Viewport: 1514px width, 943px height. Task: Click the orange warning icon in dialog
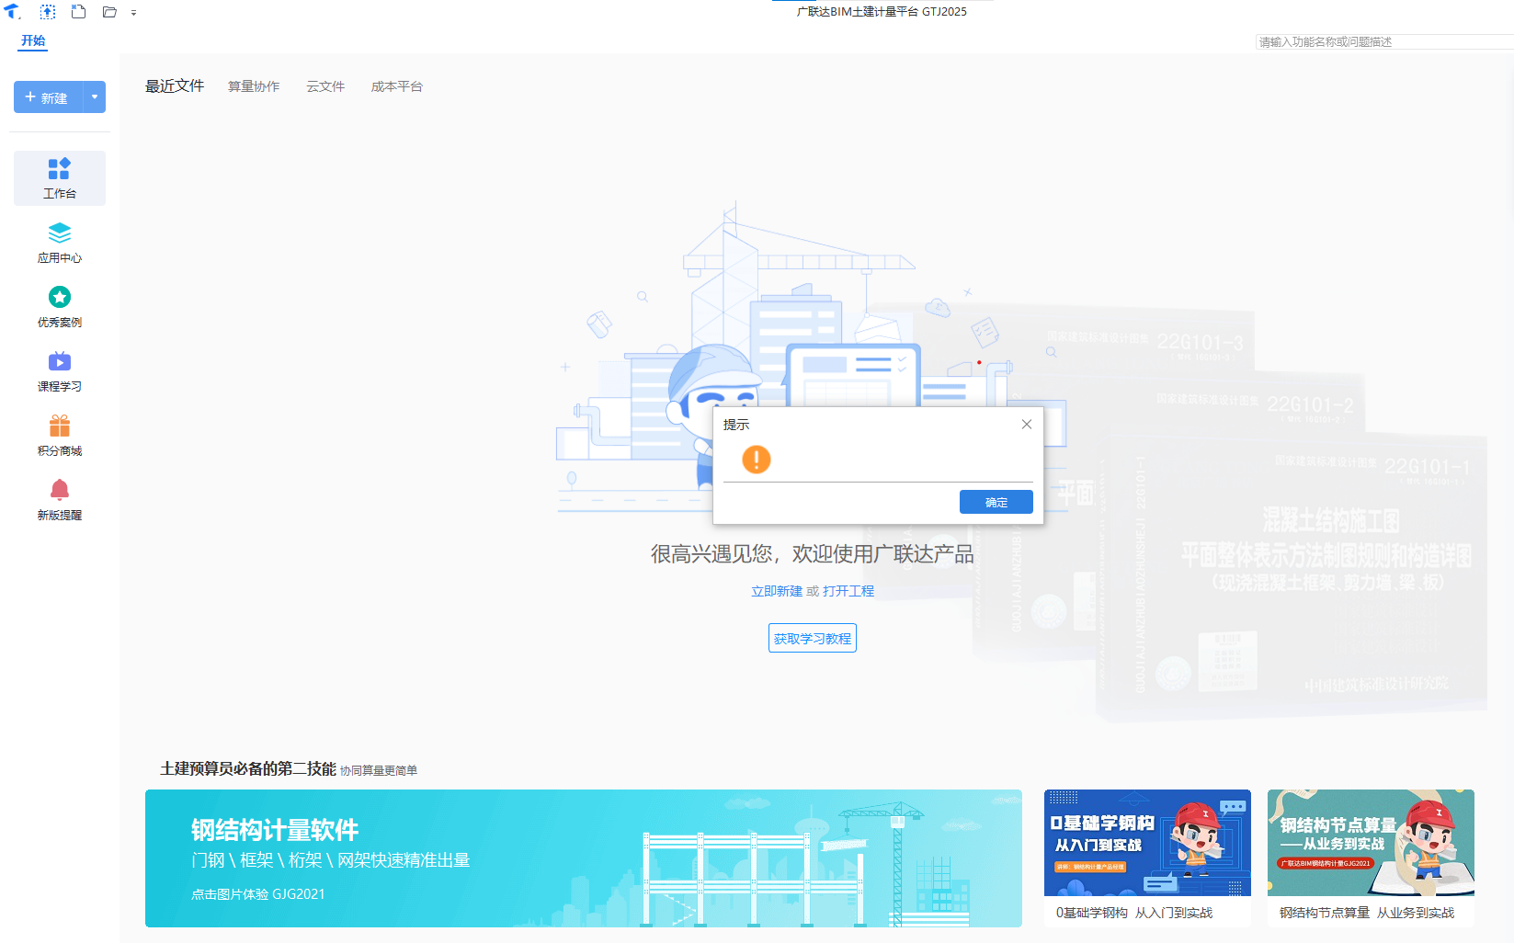coord(757,459)
